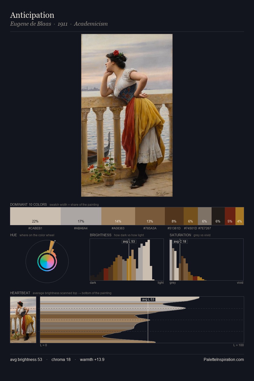This screenshot has width=254, height=381.
Task: Select the 8% dark brown swatch
Action: 174,216
